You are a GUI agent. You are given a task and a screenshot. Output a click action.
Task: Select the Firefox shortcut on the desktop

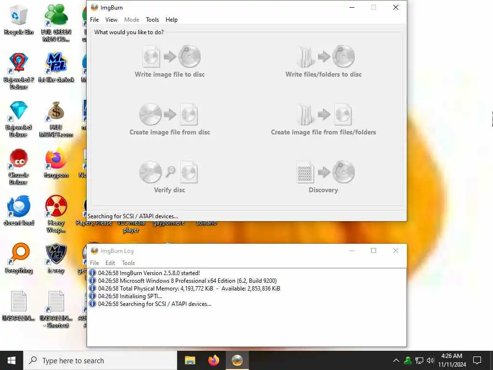(x=56, y=163)
